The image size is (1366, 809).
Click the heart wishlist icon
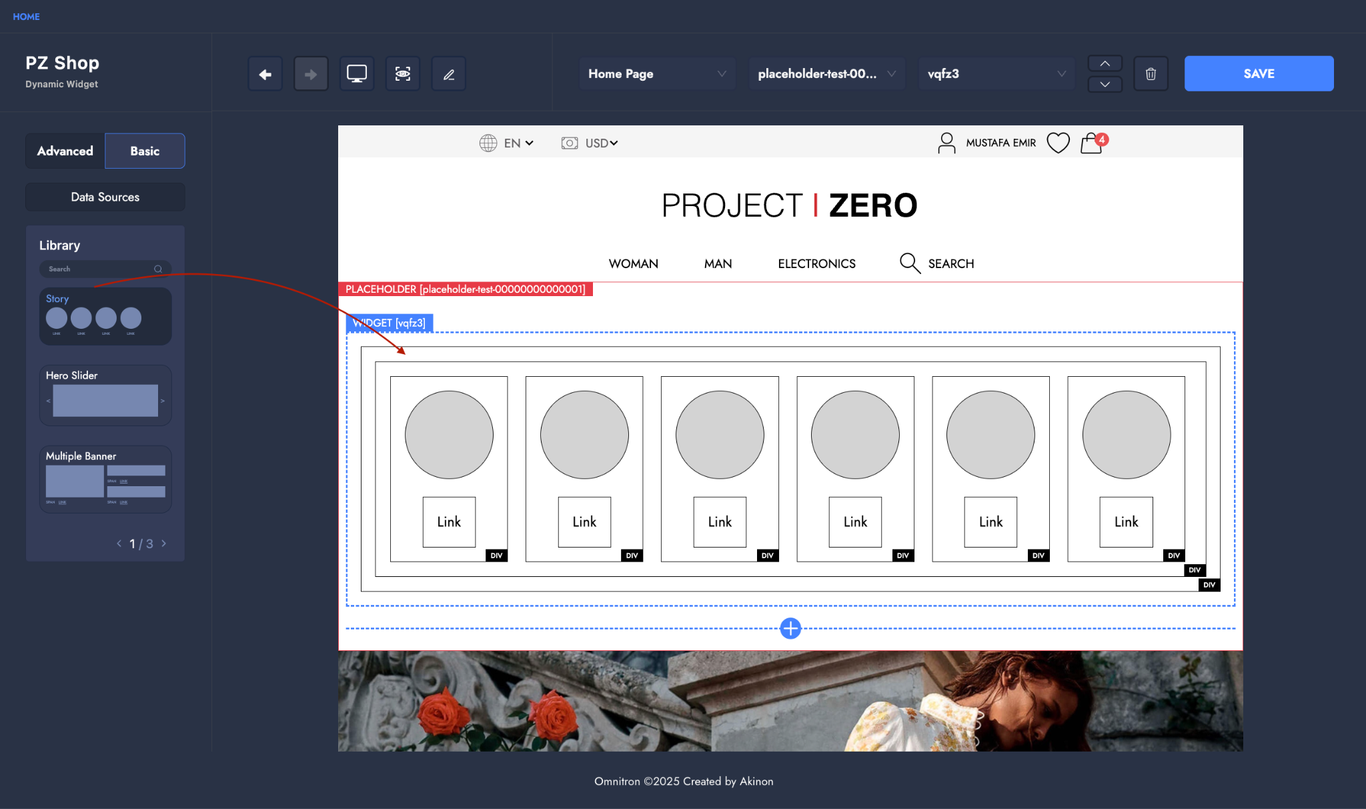1058,143
